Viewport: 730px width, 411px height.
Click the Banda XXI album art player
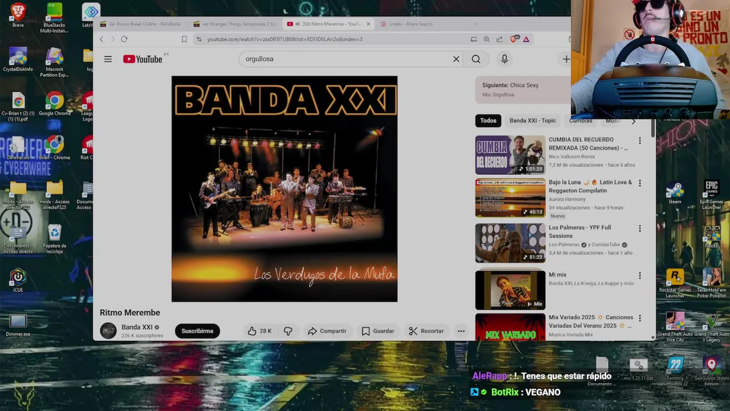coord(285,189)
